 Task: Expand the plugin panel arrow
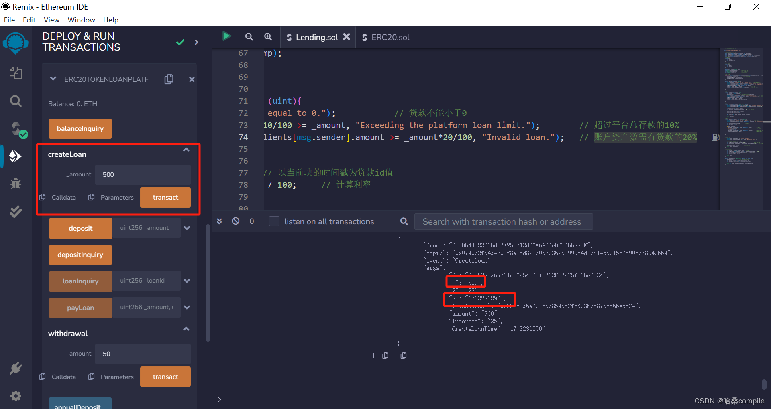coord(196,42)
